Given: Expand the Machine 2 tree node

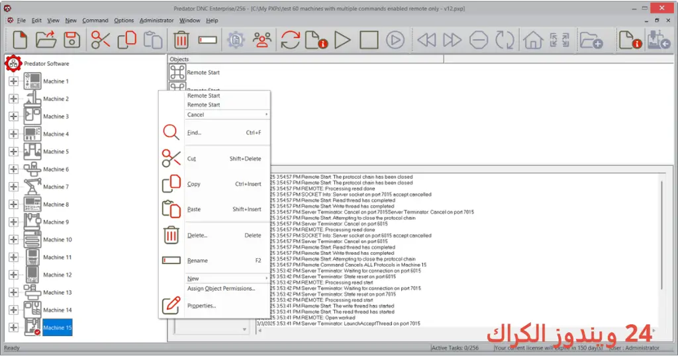Looking at the screenshot, I should click(13, 99).
